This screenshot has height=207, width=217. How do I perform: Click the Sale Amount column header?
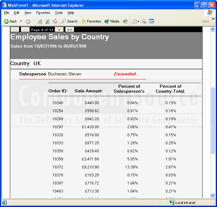(88, 91)
